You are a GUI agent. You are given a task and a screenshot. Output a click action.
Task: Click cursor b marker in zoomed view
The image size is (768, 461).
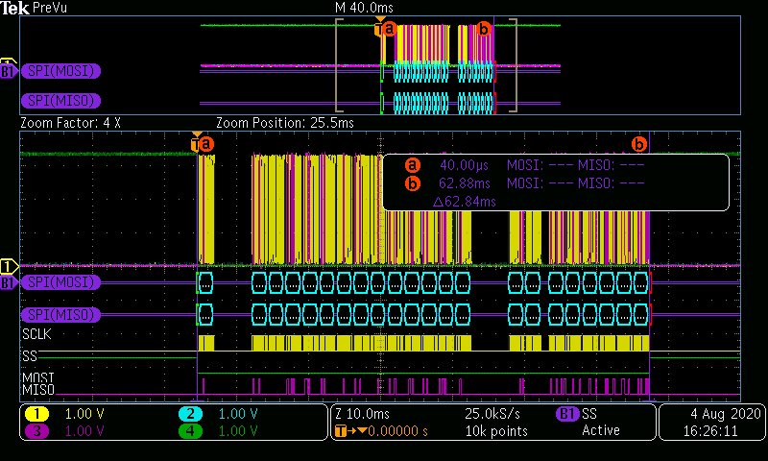click(638, 144)
